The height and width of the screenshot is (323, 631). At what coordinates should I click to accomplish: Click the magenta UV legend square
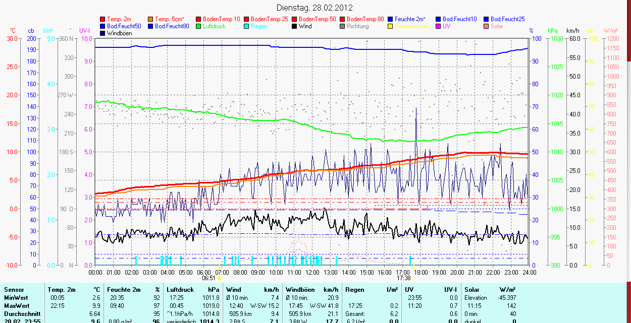coord(439,26)
